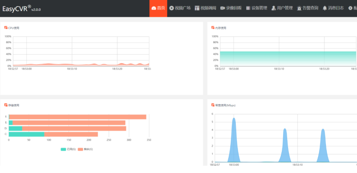Image resolution: width=357 pixels, height=173 pixels.
Task: Click the camera icon beside 录像回看
Action: click(222, 8)
